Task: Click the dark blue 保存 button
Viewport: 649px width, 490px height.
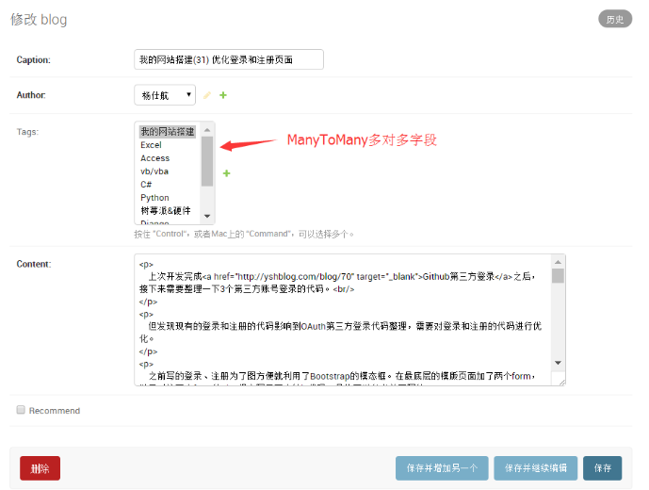Action: 602,468
